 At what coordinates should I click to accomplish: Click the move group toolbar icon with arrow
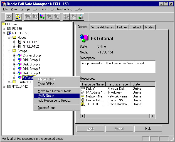click(x=50, y=17)
